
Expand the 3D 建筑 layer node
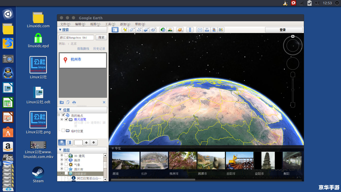(62, 155)
